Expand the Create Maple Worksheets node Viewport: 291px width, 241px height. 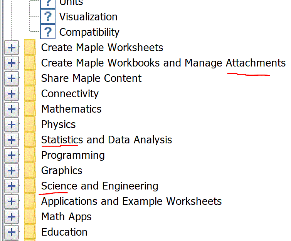[x=12, y=48]
